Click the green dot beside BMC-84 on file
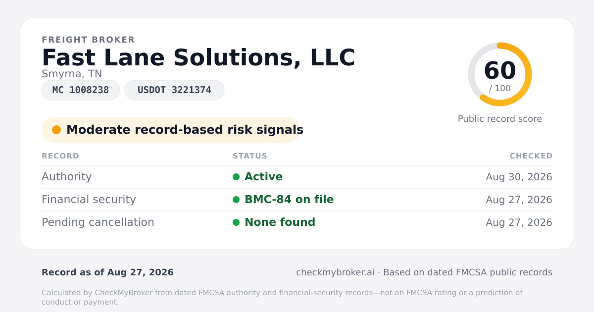594x312 pixels. [236, 200]
